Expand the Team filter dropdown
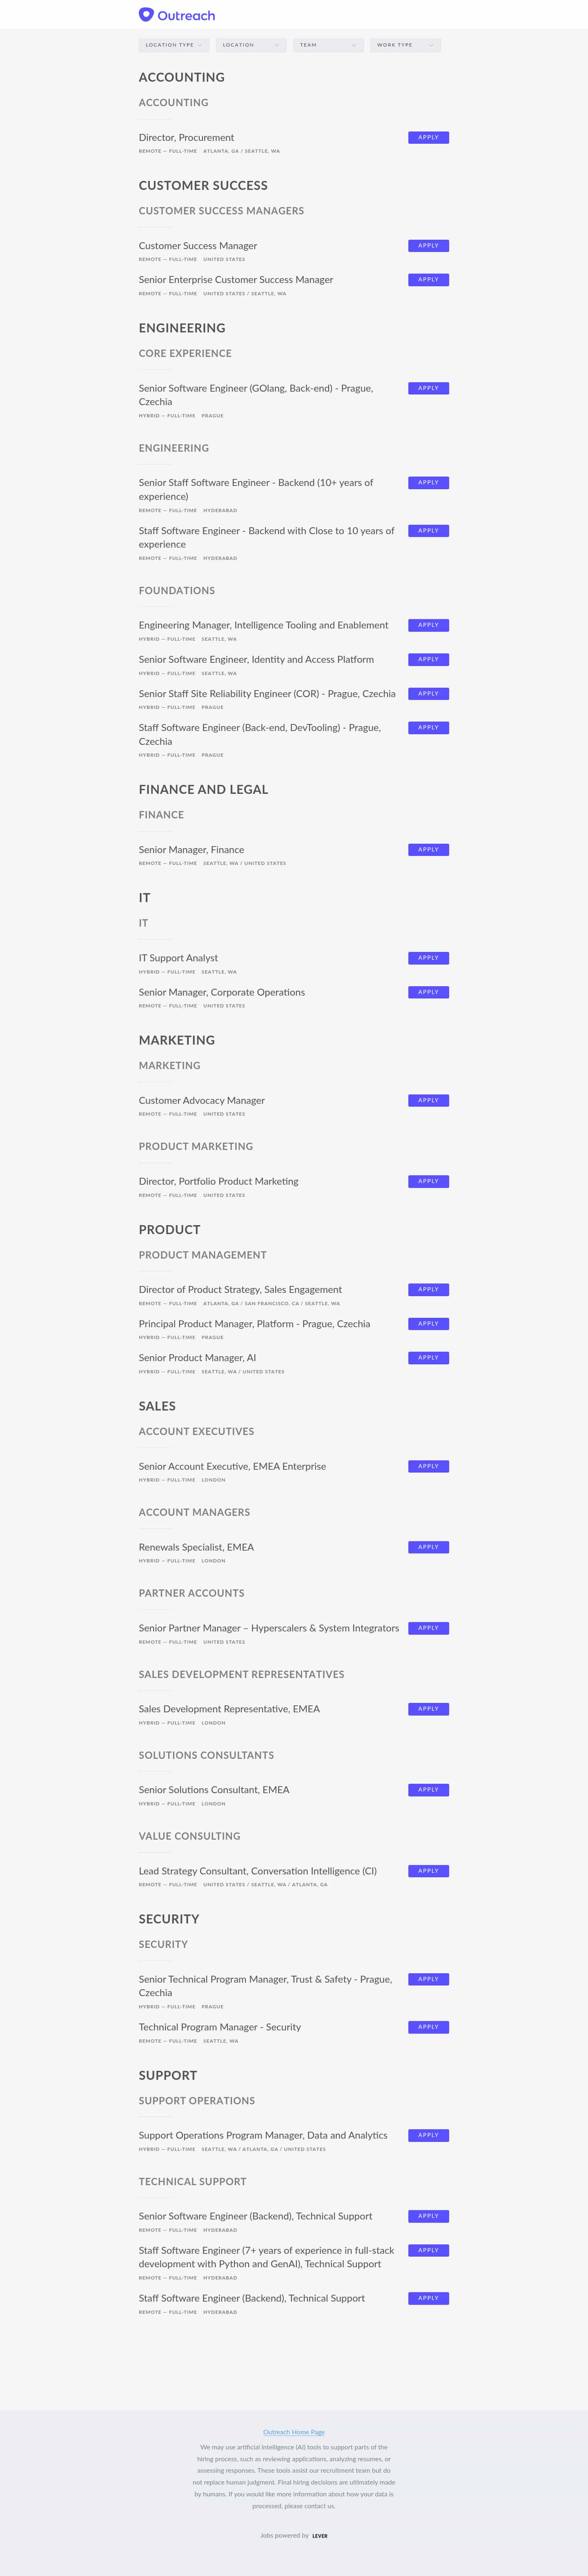The image size is (588, 2576). tap(328, 44)
